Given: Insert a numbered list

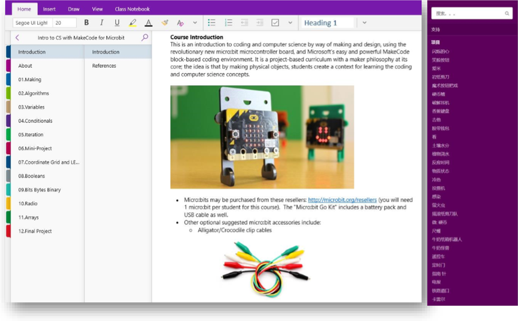Looking at the screenshot, I should (228, 23).
